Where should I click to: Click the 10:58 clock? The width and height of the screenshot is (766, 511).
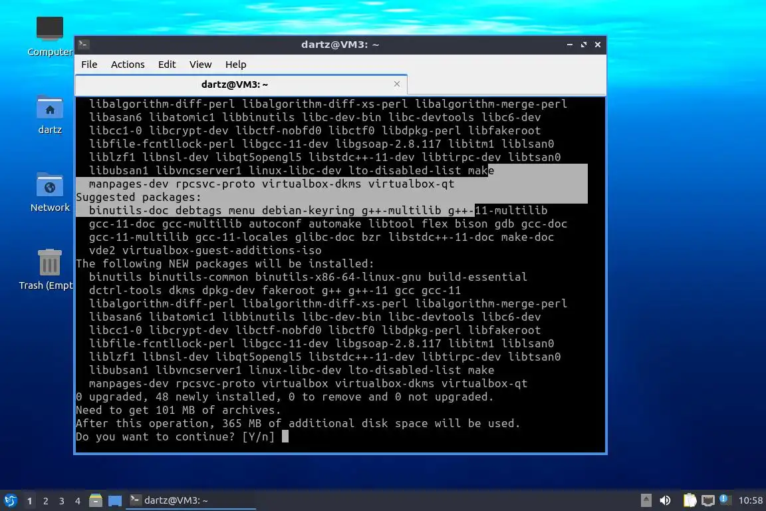tap(750, 500)
